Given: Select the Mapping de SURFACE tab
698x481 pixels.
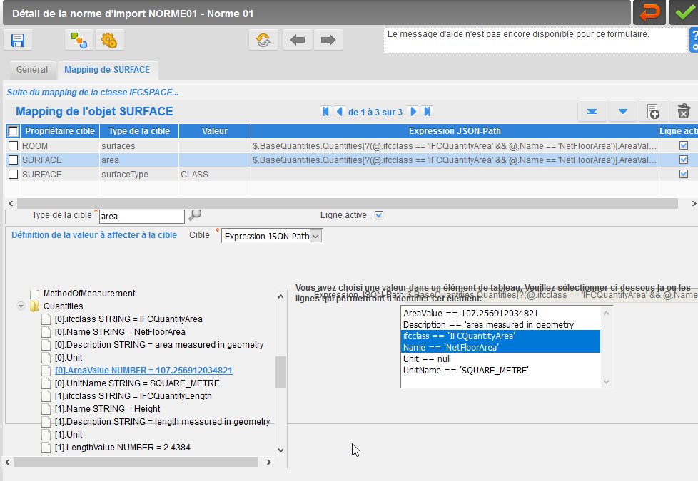Looking at the screenshot, I should (x=107, y=70).
